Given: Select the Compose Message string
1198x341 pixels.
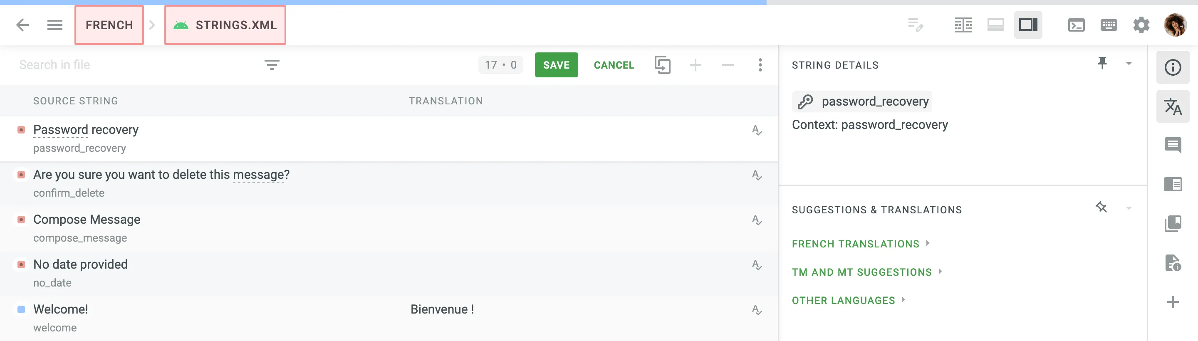Looking at the screenshot, I should [x=87, y=220].
